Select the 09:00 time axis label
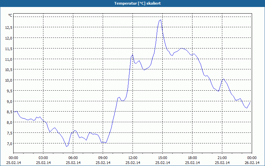Viewport: 265px width, 166px height. coord(103,158)
